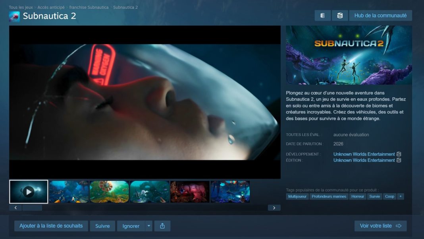The width and height of the screenshot is (424, 239).
Task: Open the Ignorer dropdown arrow
Action: pos(148,225)
